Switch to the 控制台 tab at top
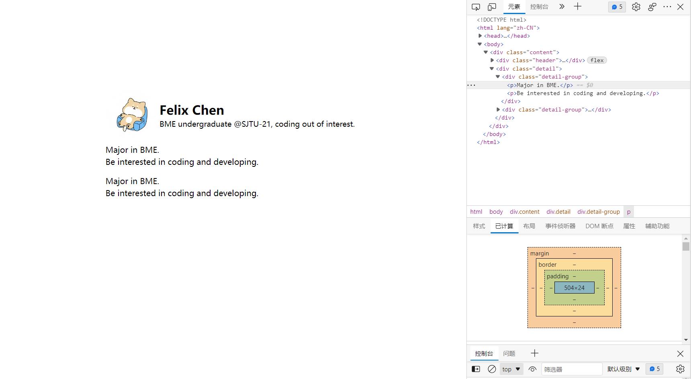 [539, 7]
